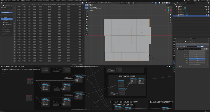Select the Select Box tool in viewport
The width and height of the screenshot is (210, 112).
click(87, 8)
